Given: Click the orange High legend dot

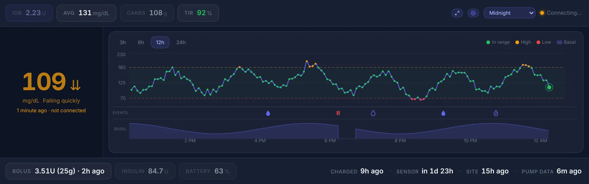Looking at the screenshot, I should coord(517,42).
